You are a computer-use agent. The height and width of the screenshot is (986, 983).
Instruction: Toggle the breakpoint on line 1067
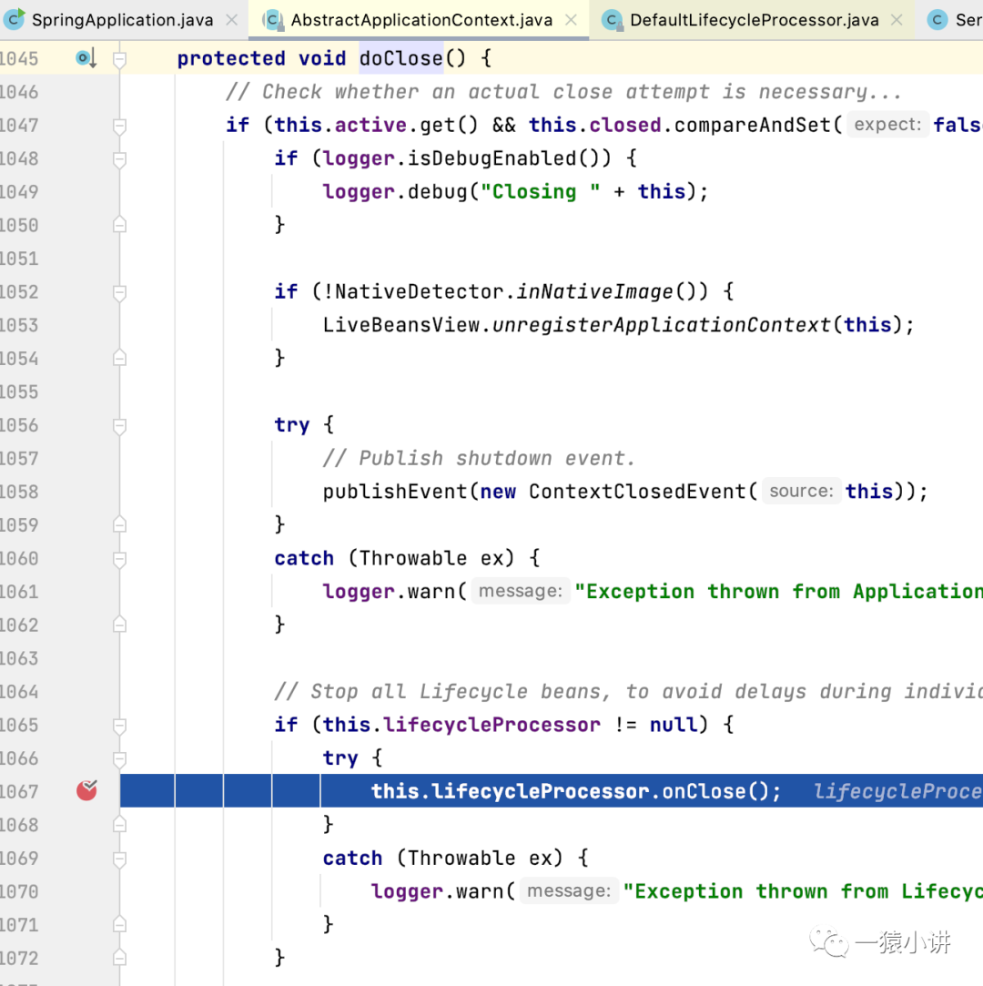coord(86,790)
